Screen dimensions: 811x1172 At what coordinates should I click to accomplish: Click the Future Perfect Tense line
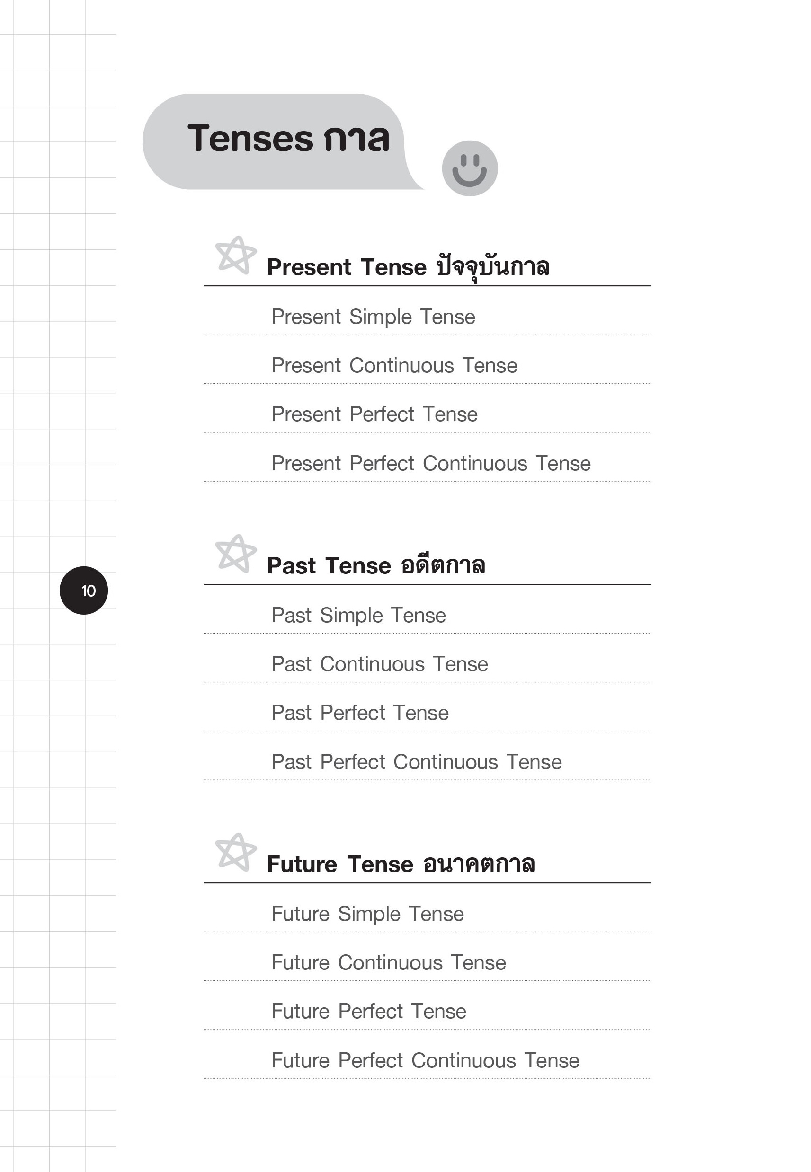tap(369, 1012)
